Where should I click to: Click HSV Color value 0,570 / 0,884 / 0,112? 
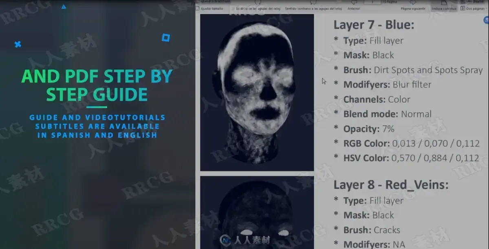[x=435, y=158]
